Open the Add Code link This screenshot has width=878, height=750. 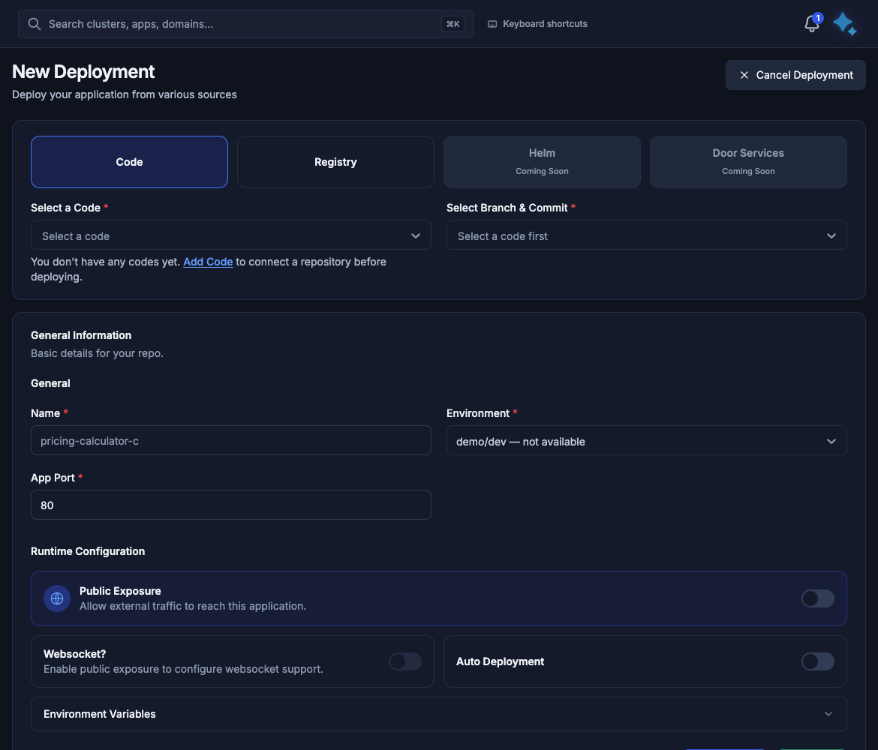click(x=208, y=262)
